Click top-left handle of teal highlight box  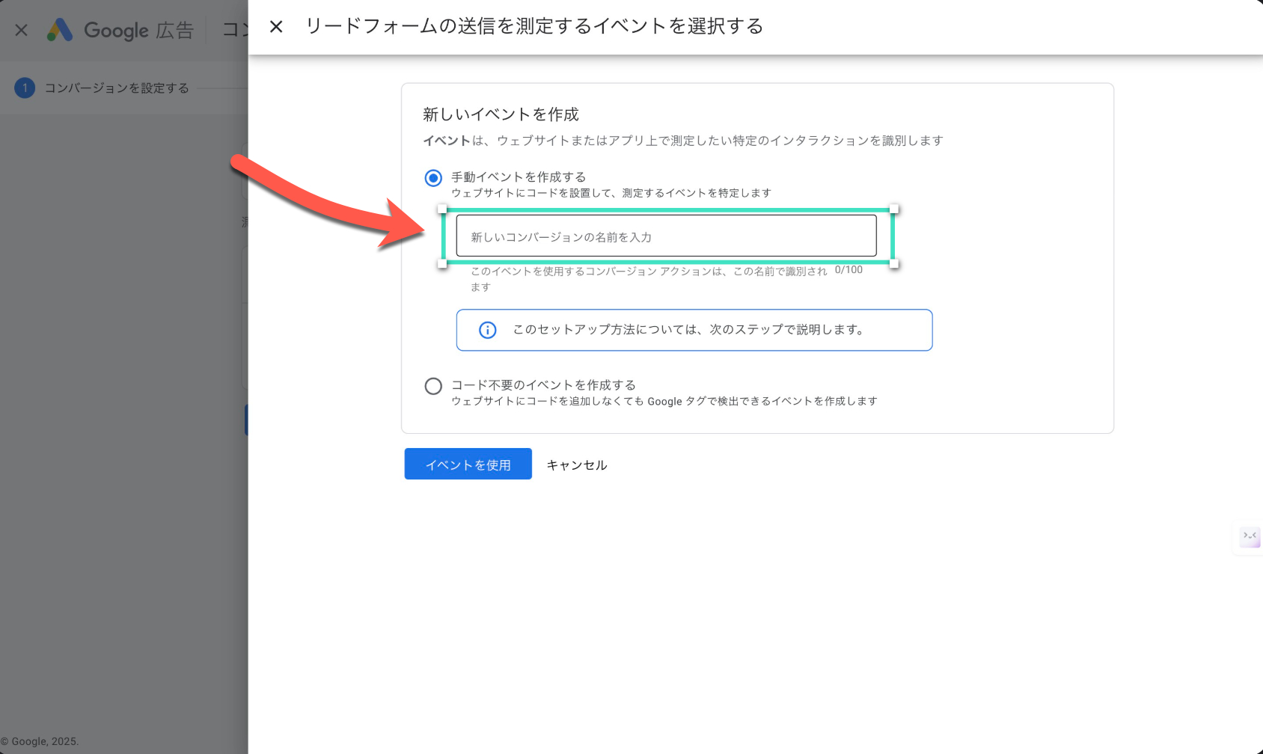[x=442, y=209]
